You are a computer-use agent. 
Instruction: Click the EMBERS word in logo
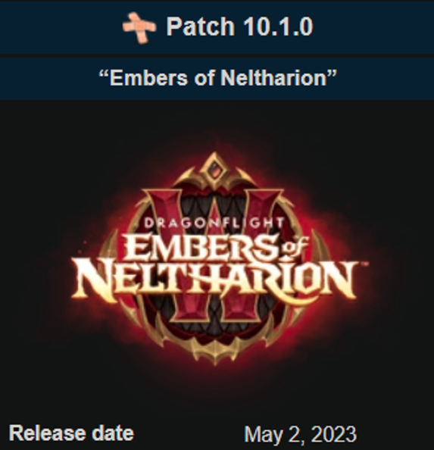(202, 248)
